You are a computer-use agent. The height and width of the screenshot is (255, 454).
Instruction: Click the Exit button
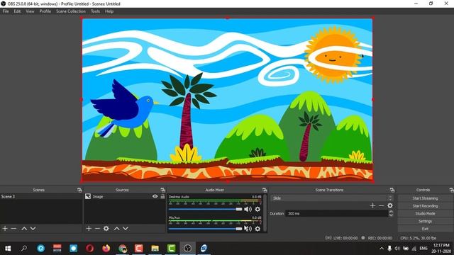point(425,229)
